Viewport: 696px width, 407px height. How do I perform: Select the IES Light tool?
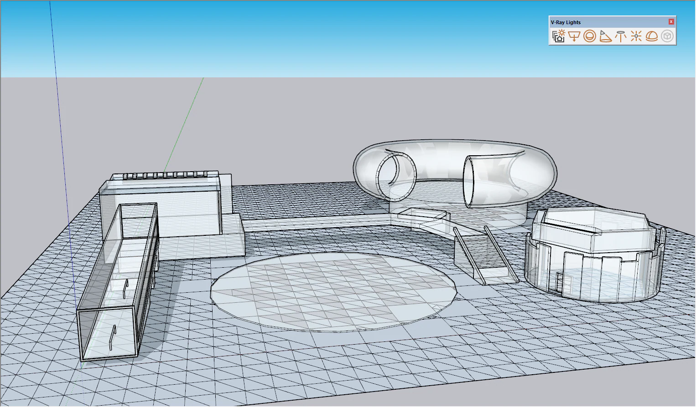click(621, 36)
